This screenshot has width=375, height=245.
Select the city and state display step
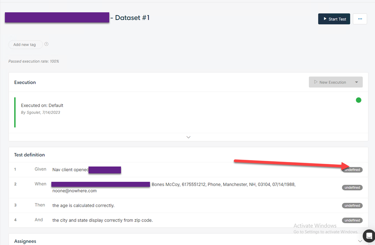pos(102,220)
